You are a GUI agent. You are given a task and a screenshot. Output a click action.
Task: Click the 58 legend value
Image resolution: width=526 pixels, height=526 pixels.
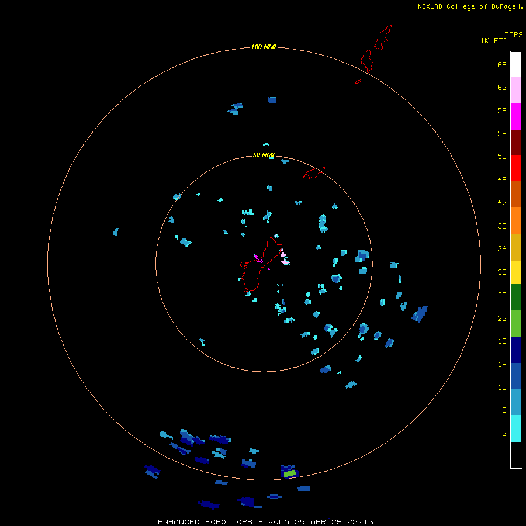[x=502, y=110]
